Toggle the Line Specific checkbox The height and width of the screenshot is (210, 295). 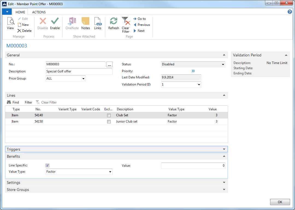click(x=48, y=165)
